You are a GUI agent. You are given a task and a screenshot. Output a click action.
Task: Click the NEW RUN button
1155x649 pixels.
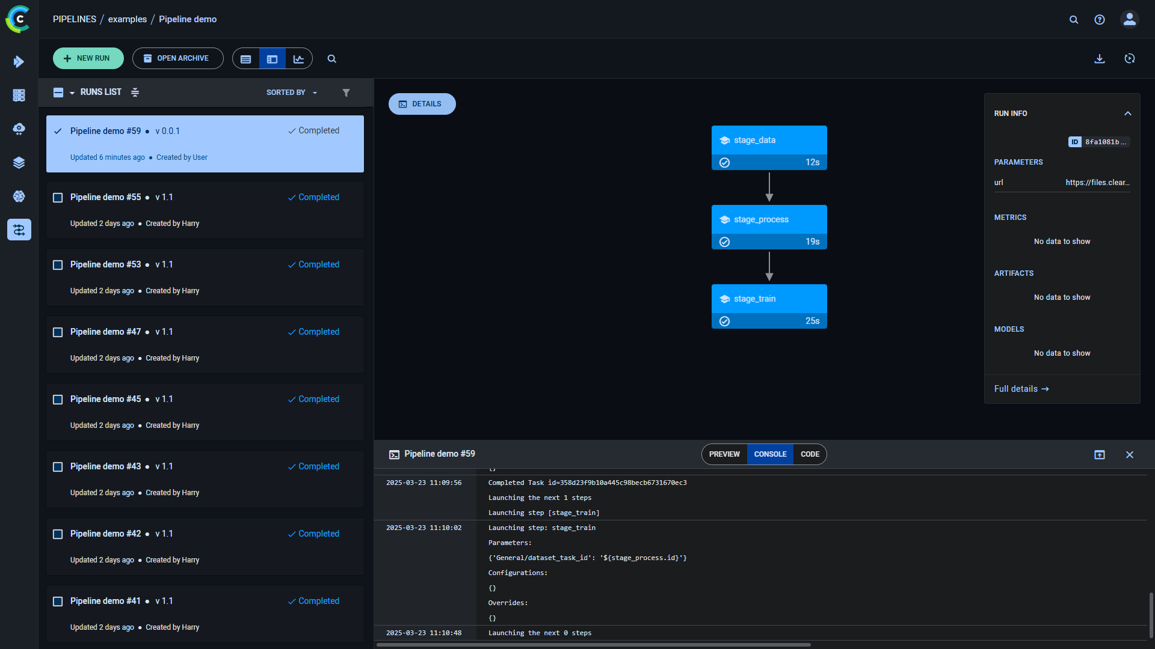[88, 58]
